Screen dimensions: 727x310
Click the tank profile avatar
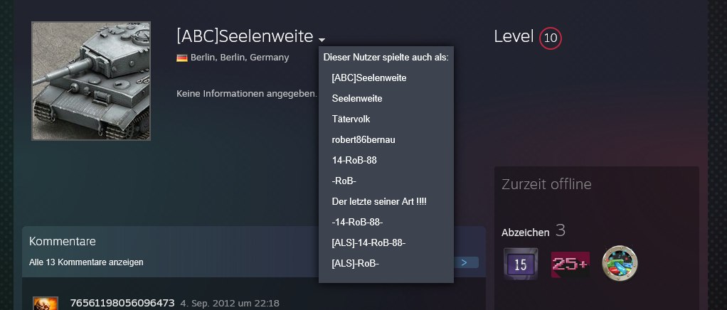pyautogui.click(x=91, y=81)
